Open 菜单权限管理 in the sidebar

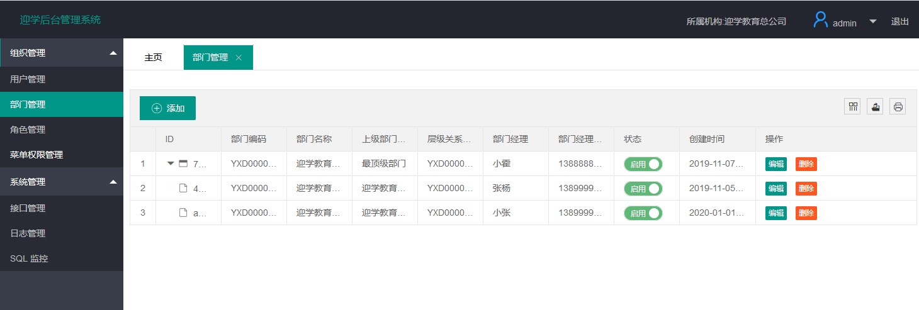tap(62, 155)
